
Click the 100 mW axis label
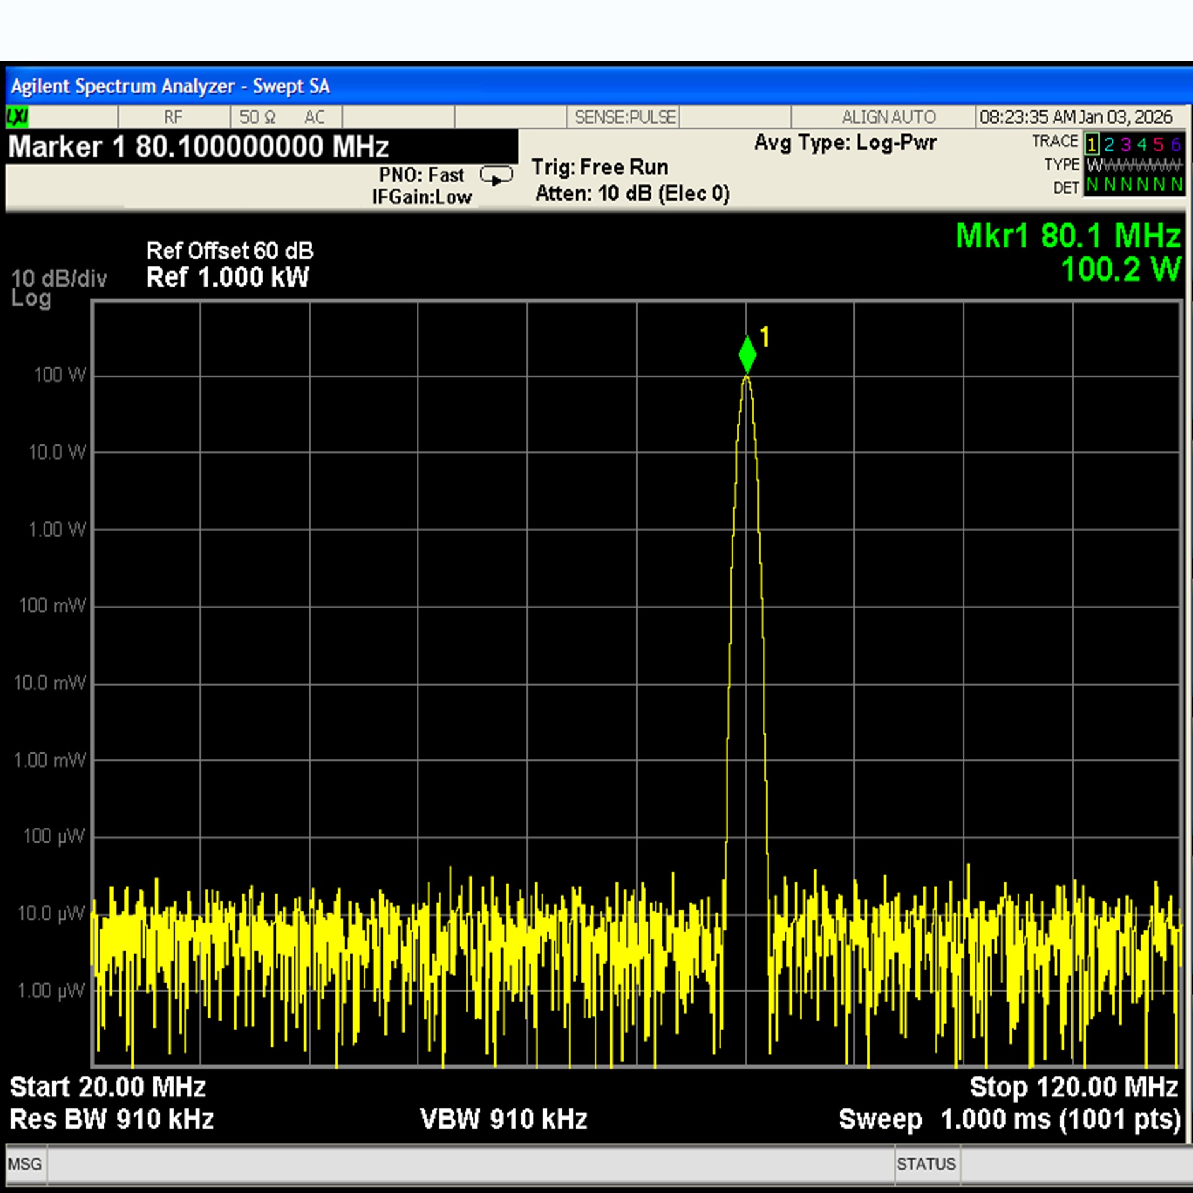52,605
